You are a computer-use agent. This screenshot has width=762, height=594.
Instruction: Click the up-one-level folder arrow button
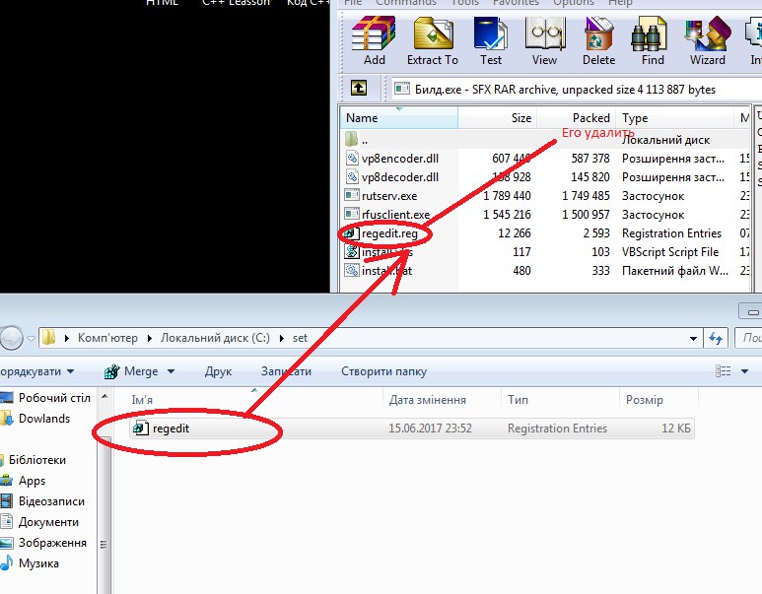(359, 89)
